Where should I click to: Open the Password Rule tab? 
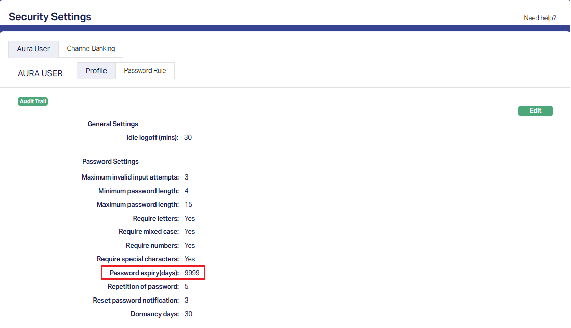pyautogui.click(x=145, y=71)
